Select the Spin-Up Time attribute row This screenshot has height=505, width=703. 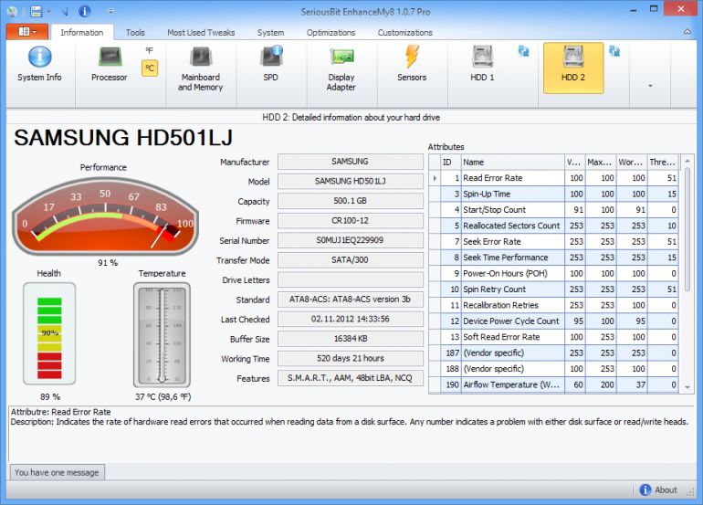coord(554,194)
